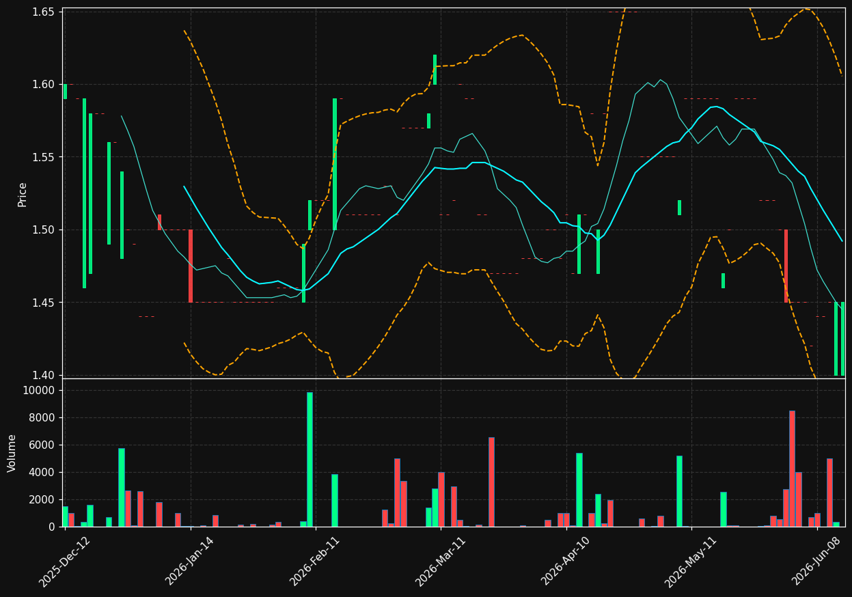Select the 2026-Jun-08 date label
Image resolution: width=852 pixels, height=597 pixels.
[817, 561]
